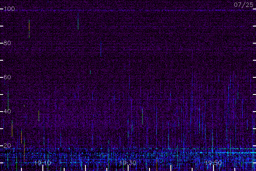Image resolution: width=256 pixels, height=171 pixels.
Task: Click the 60 frequency axis label
Action: pos(7,77)
